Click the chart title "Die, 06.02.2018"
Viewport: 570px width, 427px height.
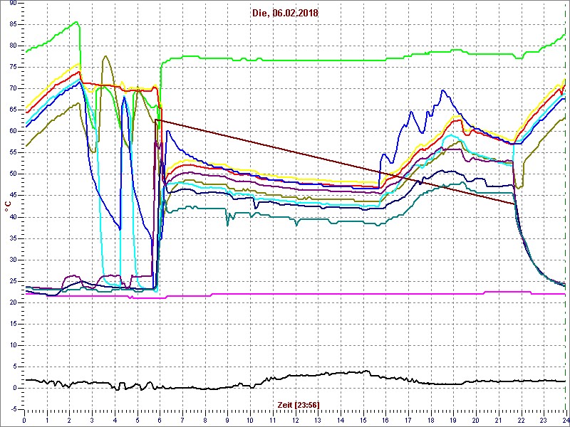[x=285, y=14]
